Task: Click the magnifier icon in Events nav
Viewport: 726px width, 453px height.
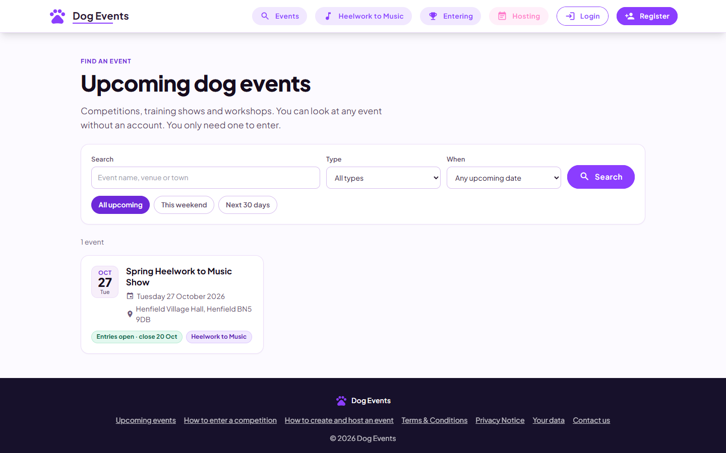Action: pos(265,16)
